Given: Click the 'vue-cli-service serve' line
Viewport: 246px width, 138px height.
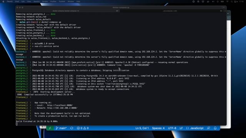Looking at the screenshot, I should [x=45, y=46].
